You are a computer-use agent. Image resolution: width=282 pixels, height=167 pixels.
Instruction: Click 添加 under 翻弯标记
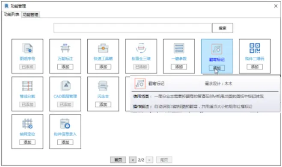click(x=217, y=68)
